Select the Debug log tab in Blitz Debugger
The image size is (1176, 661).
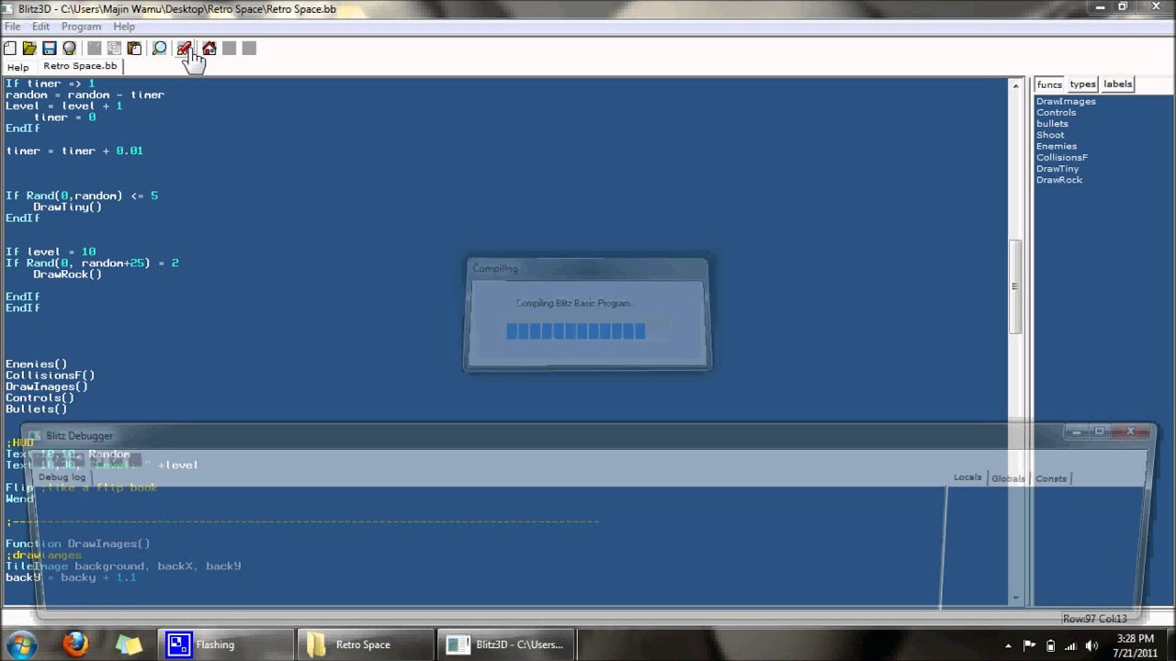tap(62, 477)
